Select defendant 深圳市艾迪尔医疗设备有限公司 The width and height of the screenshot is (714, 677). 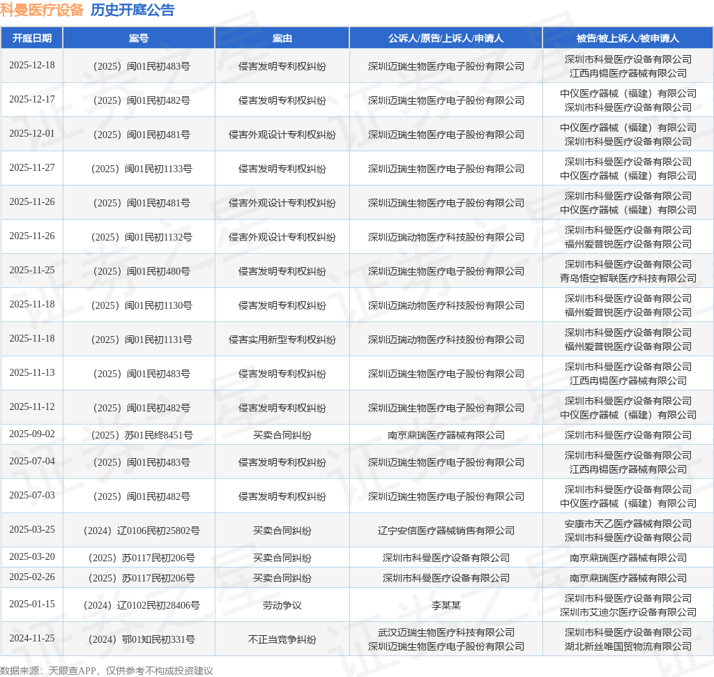pyautogui.click(x=628, y=612)
